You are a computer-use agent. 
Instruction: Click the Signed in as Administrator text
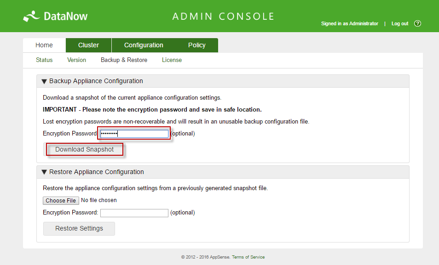(349, 23)
